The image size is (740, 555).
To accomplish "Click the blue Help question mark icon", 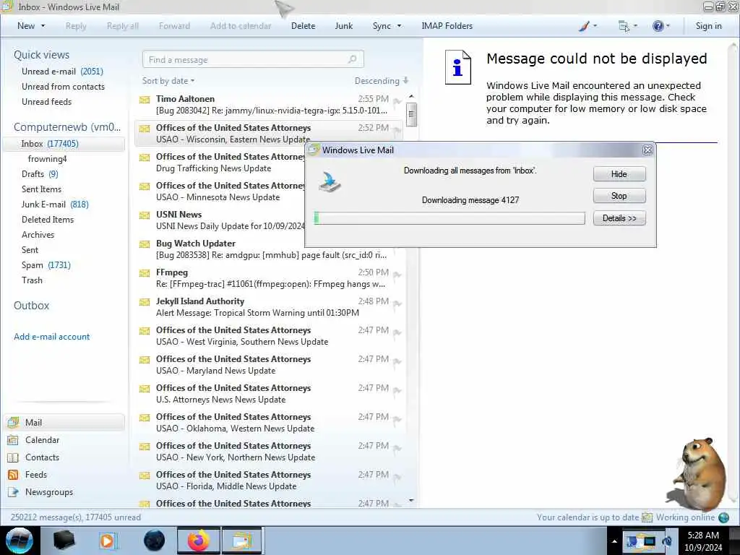I will pyautogui.click(x=658, y=26).
